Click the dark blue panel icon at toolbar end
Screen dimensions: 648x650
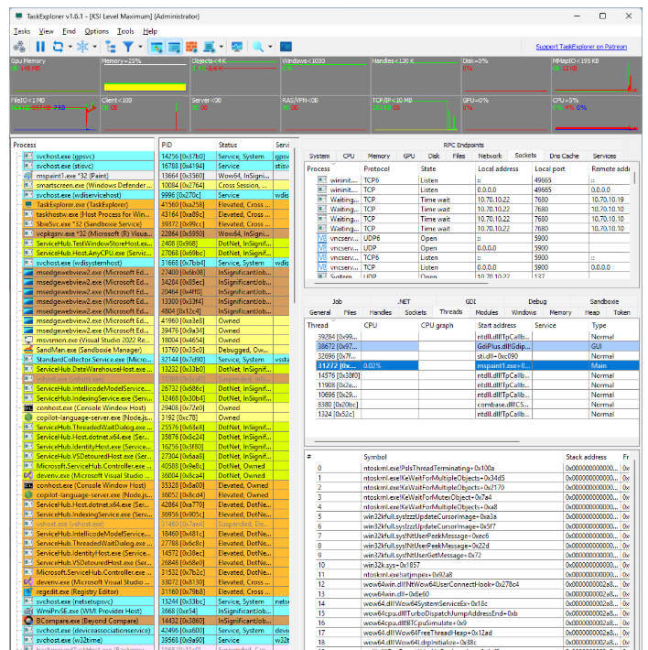286,47
